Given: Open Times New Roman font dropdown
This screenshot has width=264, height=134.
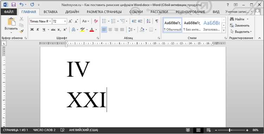Looking at the screenshot, I should (50, 21).
